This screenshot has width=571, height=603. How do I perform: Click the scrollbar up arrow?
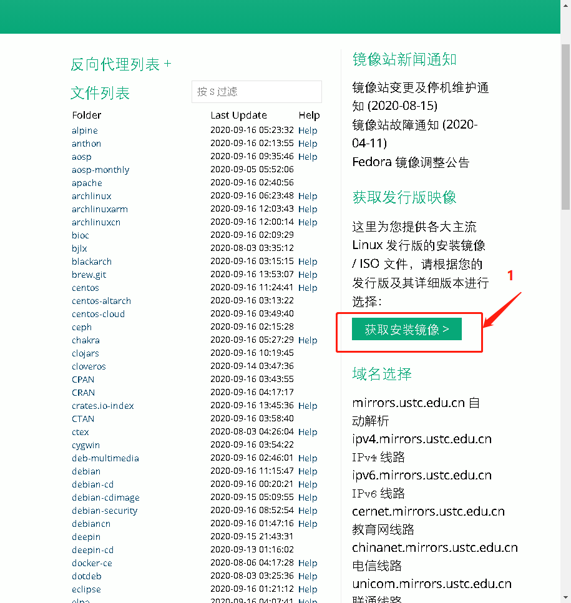565,6
